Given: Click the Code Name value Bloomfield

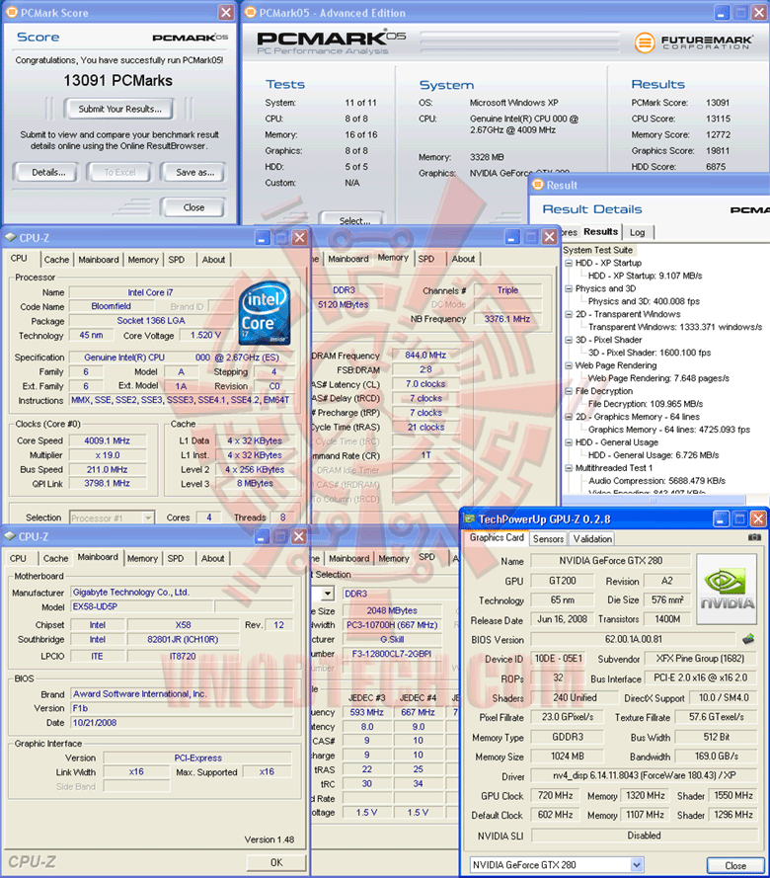Looking at the screenshot, I should [x=112, y=306].
